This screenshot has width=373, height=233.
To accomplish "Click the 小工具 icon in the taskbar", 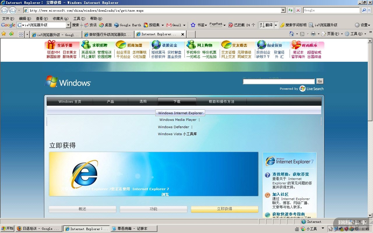I will 303,229.
